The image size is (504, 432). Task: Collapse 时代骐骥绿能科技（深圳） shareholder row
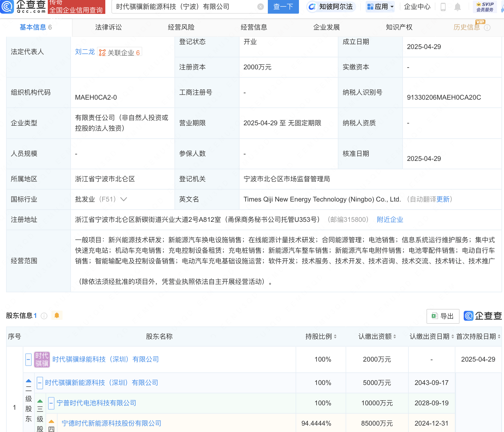tap(28, 359)
